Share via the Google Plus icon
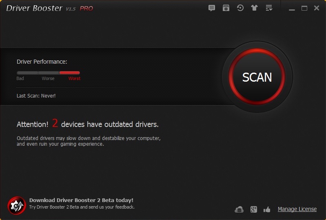The width and height of the screenshot is (326, 220). click(x=253, y=209)
